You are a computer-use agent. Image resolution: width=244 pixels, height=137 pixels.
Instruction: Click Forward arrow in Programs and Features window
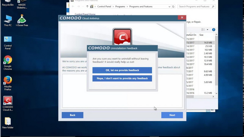pos(78,6)
